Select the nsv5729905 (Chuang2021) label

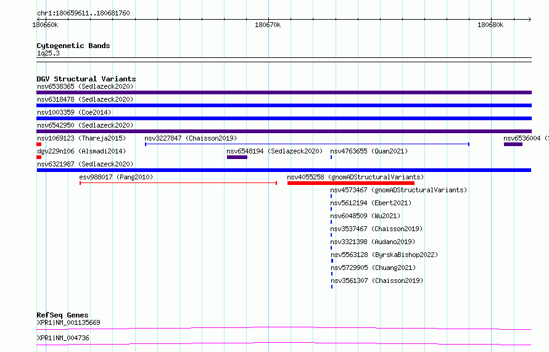tap(373, 268)
